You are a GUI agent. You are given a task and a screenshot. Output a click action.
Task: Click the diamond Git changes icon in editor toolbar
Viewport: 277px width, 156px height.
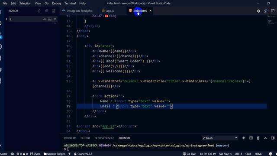pos(258,11)
